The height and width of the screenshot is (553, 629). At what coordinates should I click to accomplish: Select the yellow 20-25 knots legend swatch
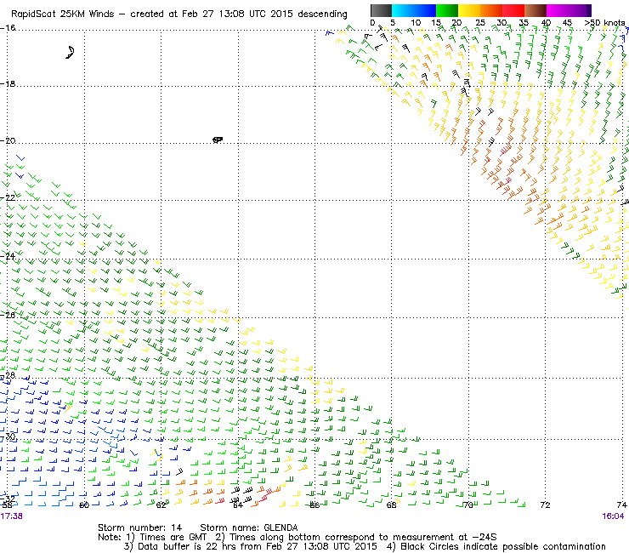469,10
